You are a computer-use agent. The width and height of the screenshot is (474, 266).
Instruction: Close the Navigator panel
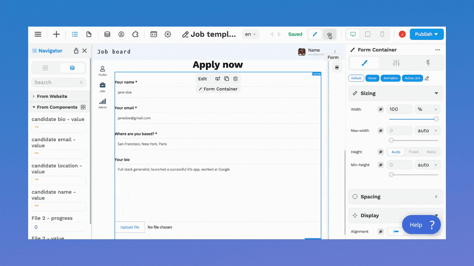tap(84, 51)
